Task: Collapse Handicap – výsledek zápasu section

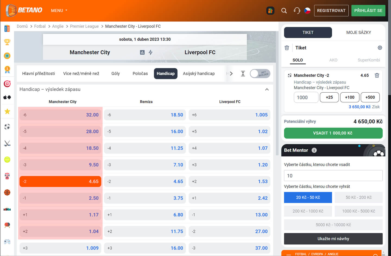Action: [x=267, y=89]
